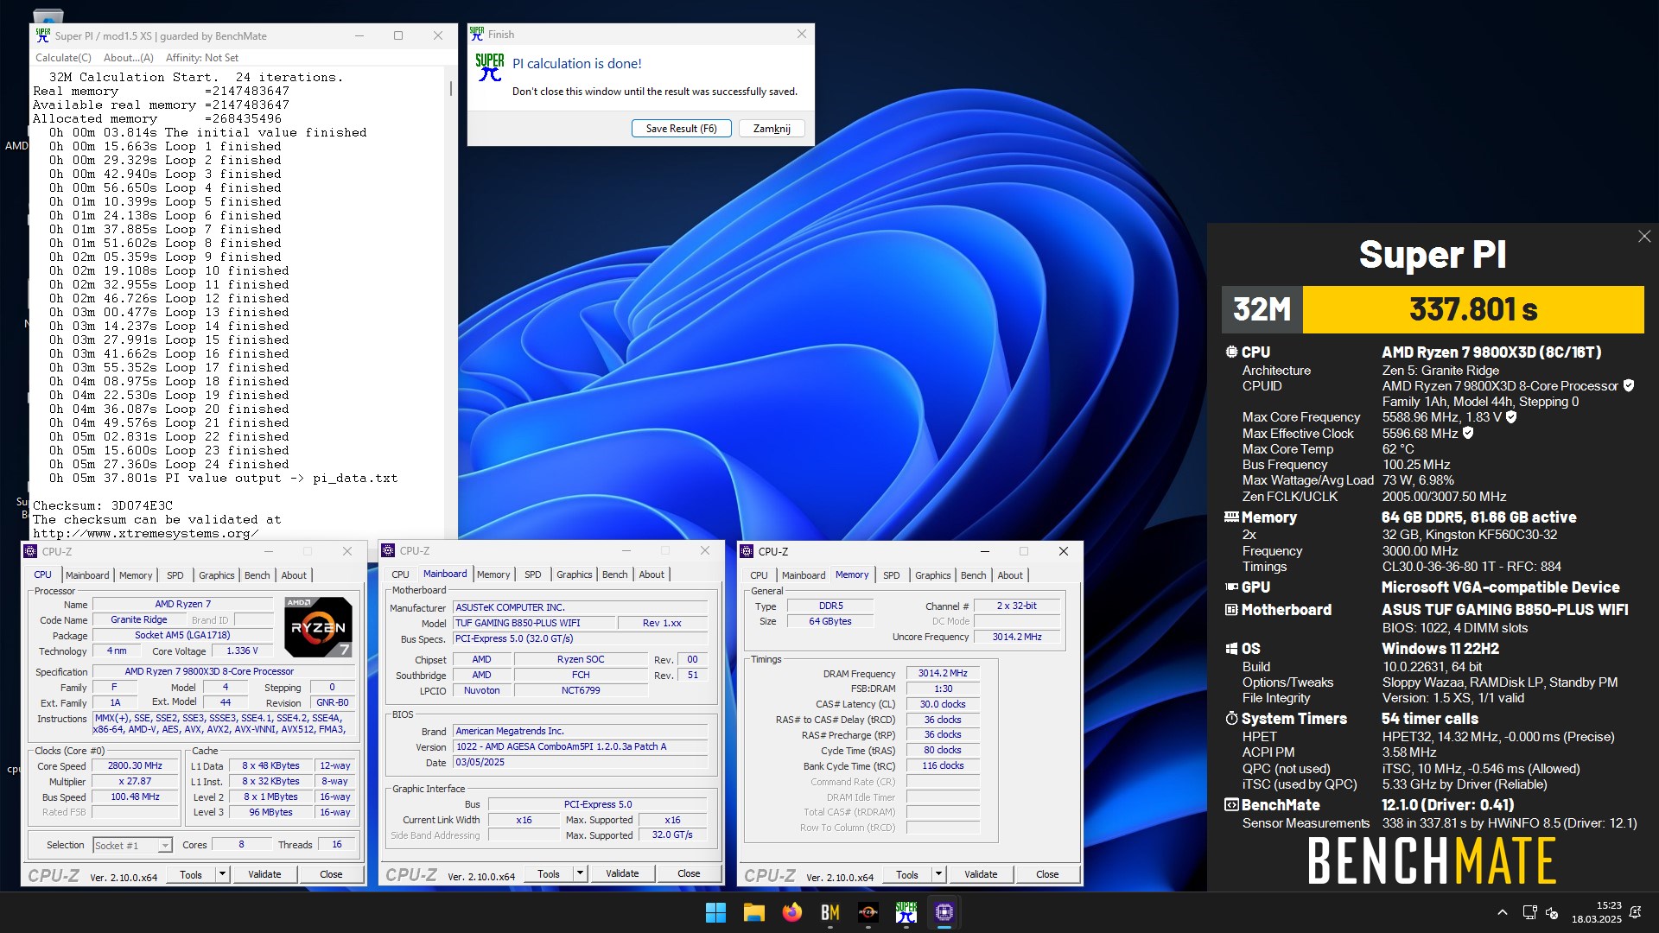Open Memory tab in Mainboard window
The height and width of the screenshot is (933, 1659).
tap(493, 574)
